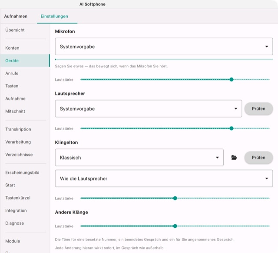This screenshot has height=253, width=278.
Task: Click the 'Andere Klänge' section heading
Action: pyautogui.click(x=71, y=213)
